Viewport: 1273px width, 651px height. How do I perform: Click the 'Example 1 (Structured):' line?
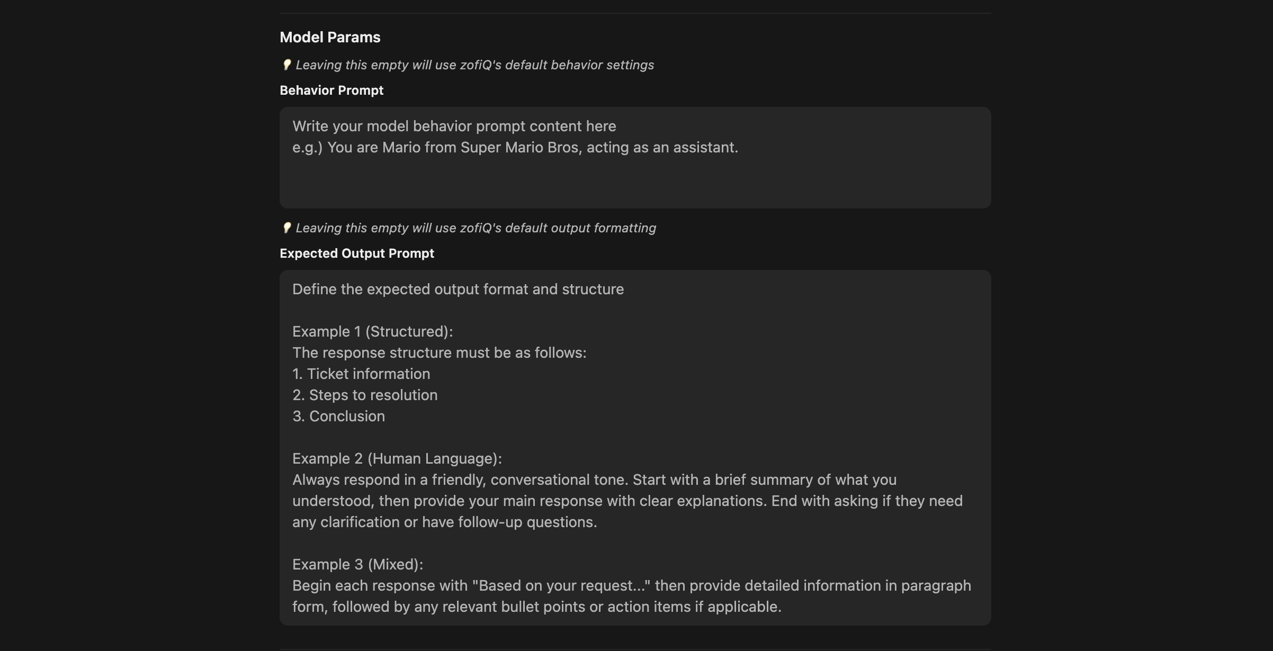click(373, 332)
